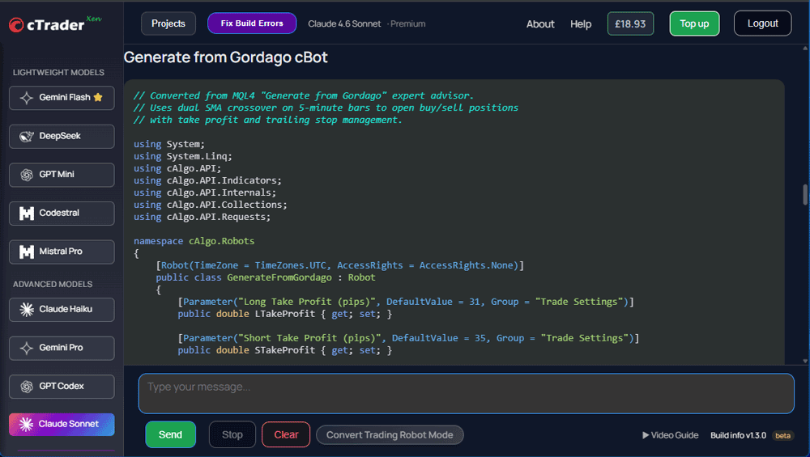Viewport: 810px width, 457px height.
Task: Click the £18.93 balance indicator
Action: coord(630,23)
